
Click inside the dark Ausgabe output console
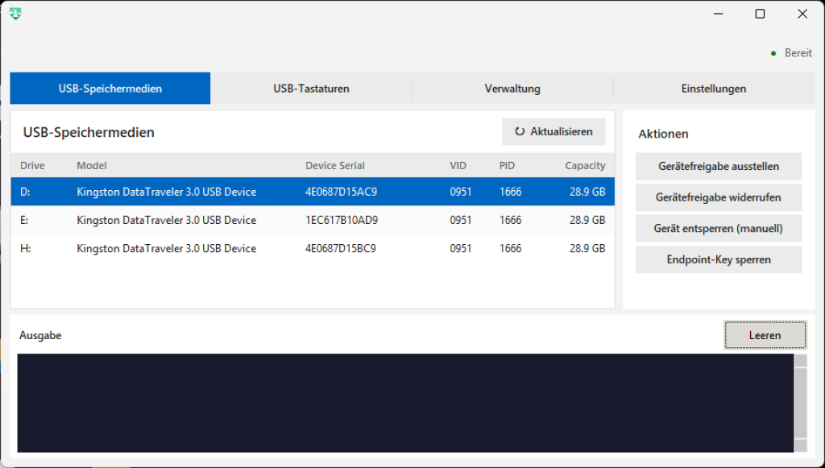405,403
